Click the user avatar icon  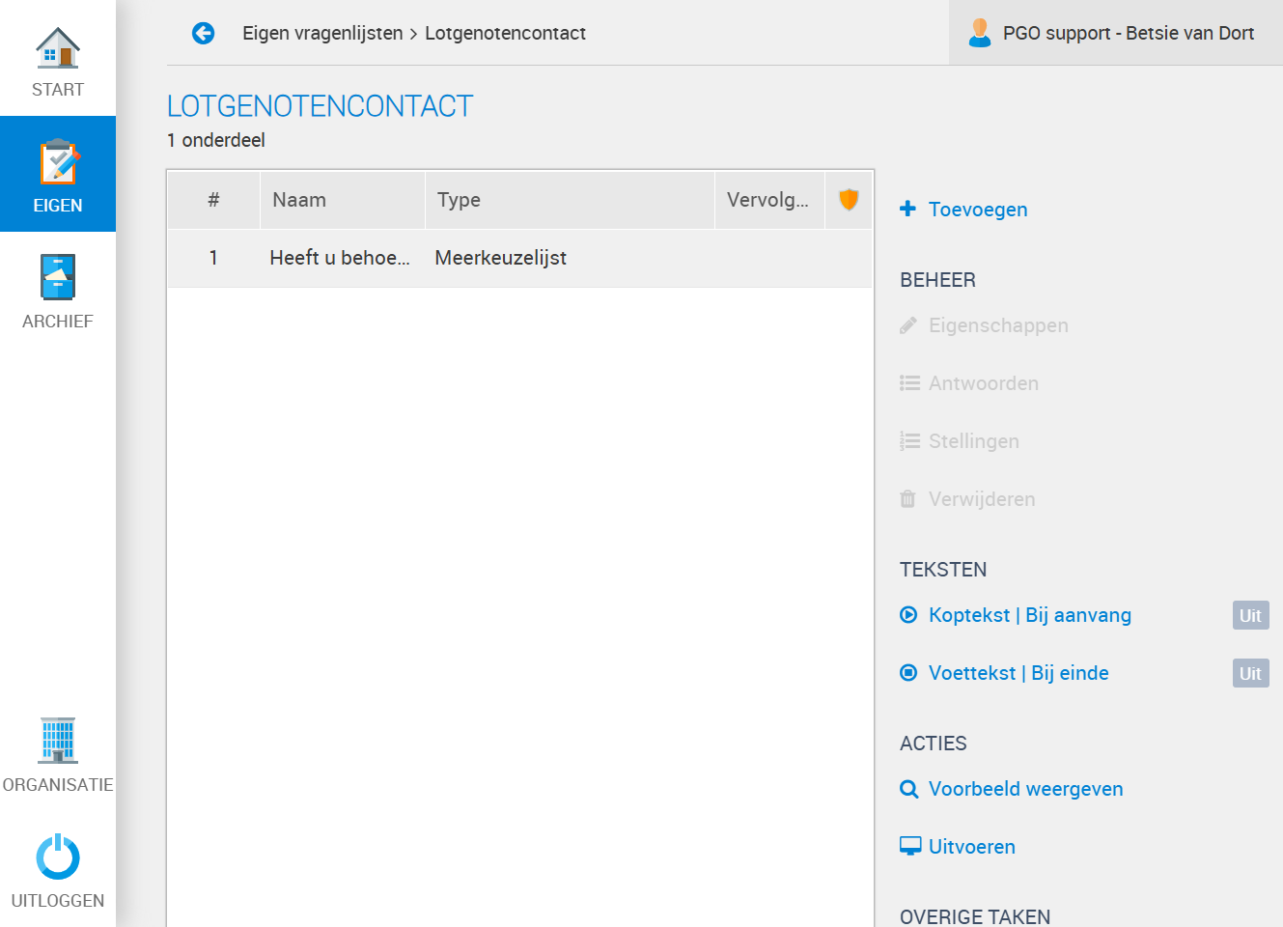(x=980, y=33)
